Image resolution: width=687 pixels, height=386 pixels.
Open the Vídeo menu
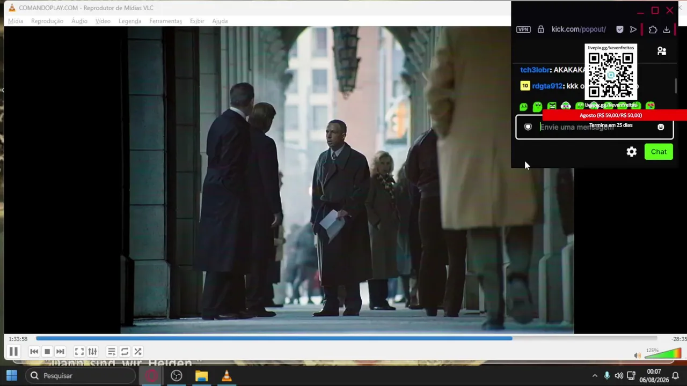pyautogui.click(x=103, y=21)
